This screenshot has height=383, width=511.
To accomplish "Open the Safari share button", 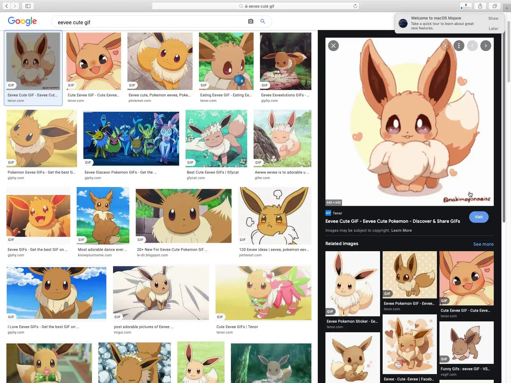I will 480,6.
